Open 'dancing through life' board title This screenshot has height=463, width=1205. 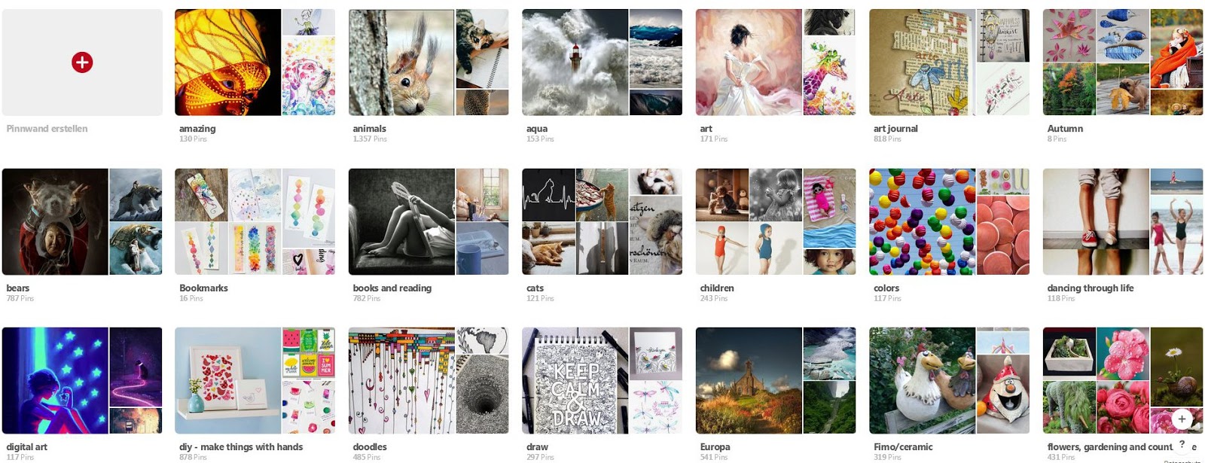point(1090,288)
